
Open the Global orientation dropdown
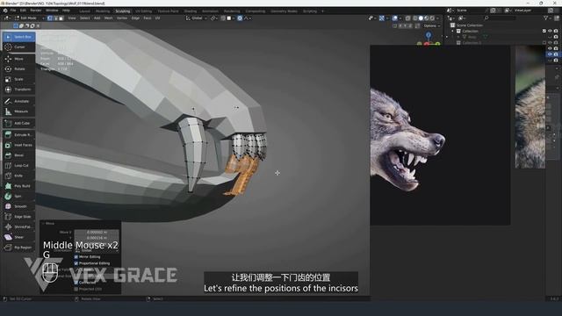[197, 18]
